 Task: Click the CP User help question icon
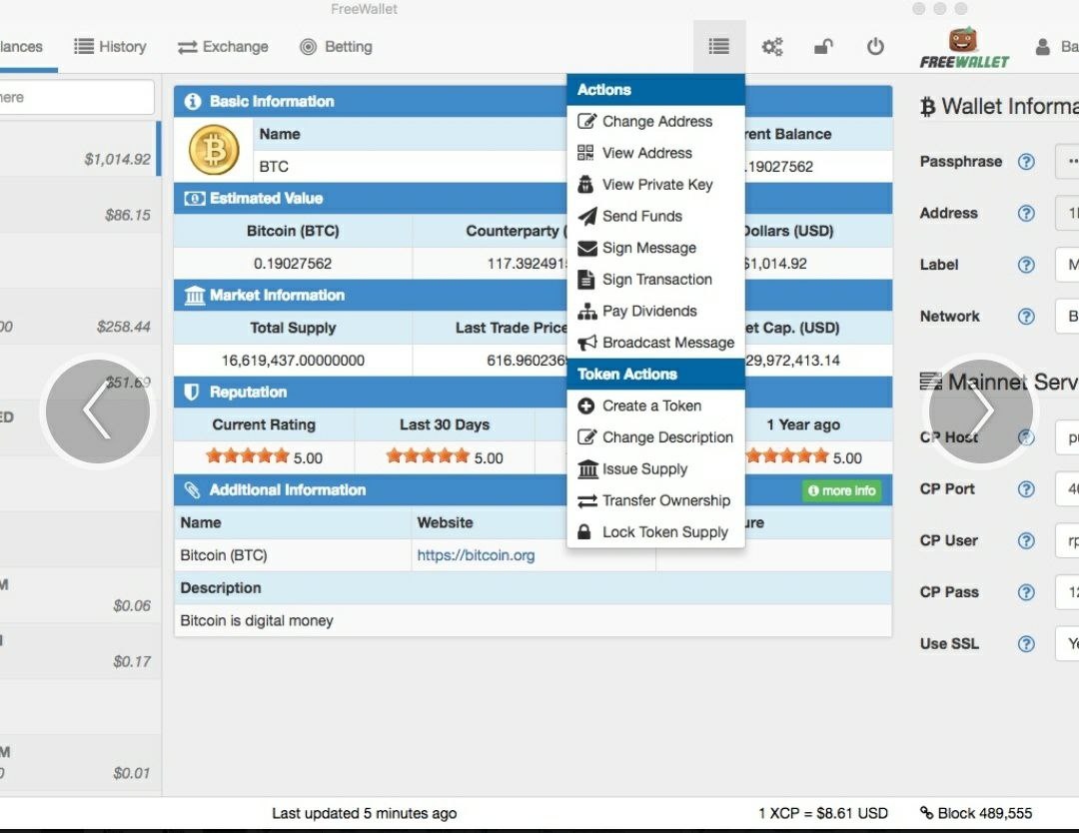click(1026, 540)
